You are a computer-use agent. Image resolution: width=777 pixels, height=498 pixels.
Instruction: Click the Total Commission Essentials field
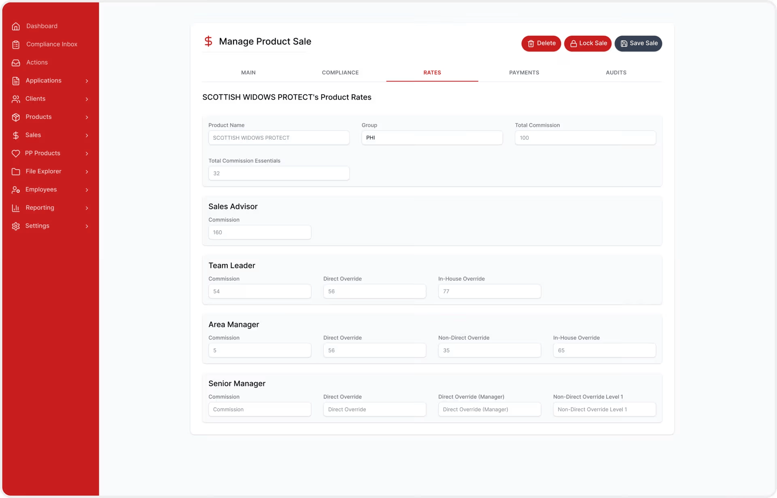[279, 173]
